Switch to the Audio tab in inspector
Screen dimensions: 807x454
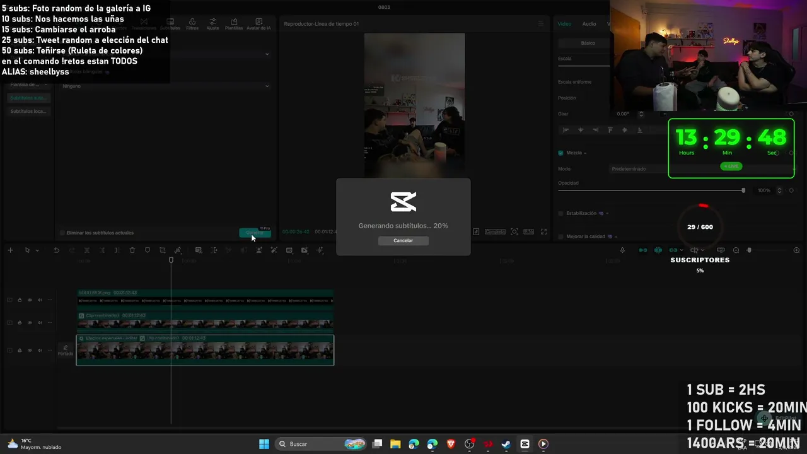pos(589,24)
